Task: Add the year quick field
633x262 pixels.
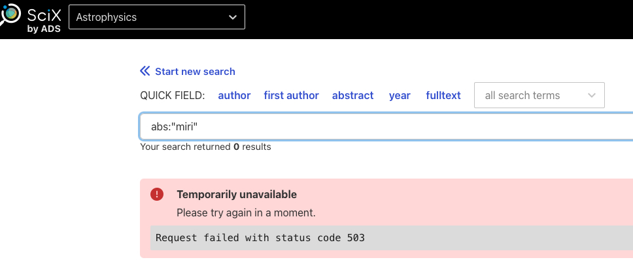Action: (400, 96)
